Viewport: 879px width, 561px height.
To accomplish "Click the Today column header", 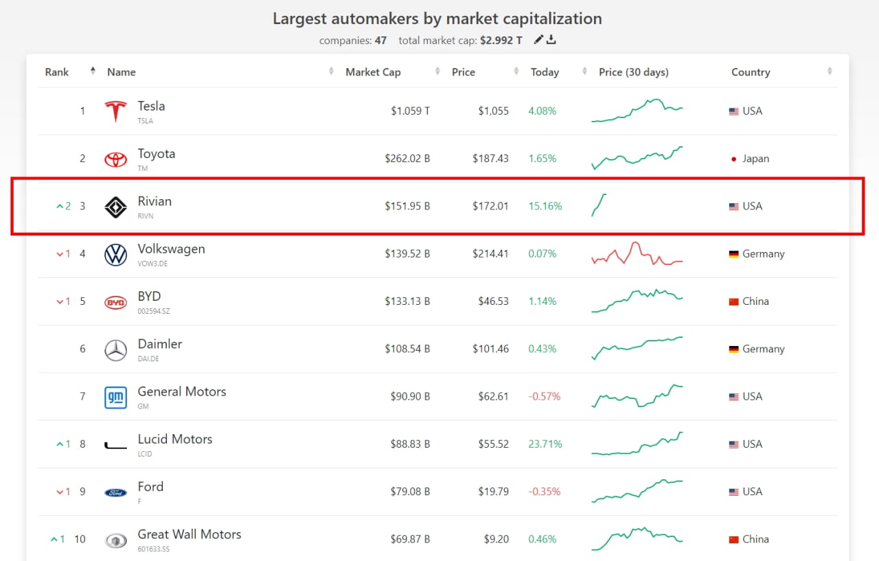I will pyautogui.click(x=545, y=72).
